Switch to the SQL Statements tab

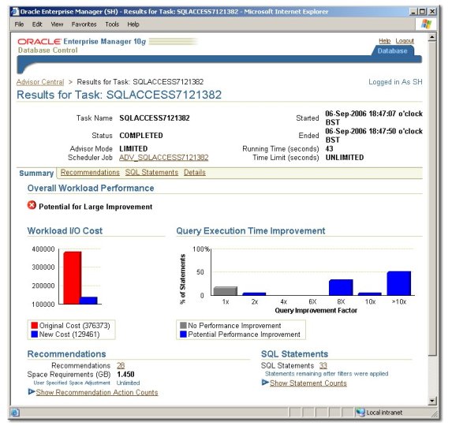point(151,172)
